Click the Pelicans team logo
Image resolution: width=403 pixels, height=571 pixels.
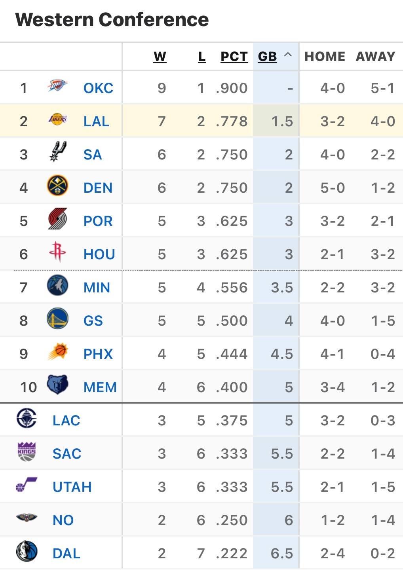tap(27, 518)
